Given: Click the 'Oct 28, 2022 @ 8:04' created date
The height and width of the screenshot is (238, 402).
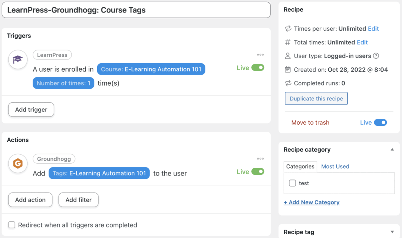Looking at the screenshot, I should coord(358,70).
